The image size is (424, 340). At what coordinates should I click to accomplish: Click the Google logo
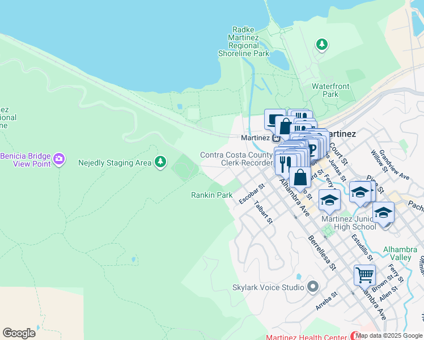[x=19, y=333]
